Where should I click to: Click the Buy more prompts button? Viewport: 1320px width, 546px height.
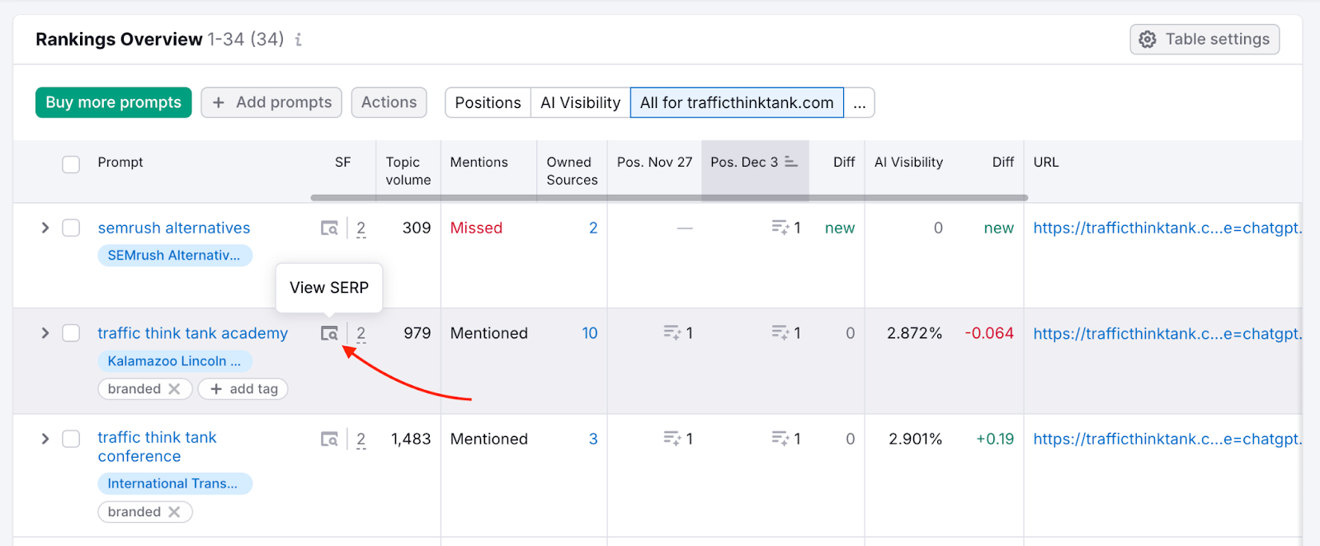click(114, 103)
